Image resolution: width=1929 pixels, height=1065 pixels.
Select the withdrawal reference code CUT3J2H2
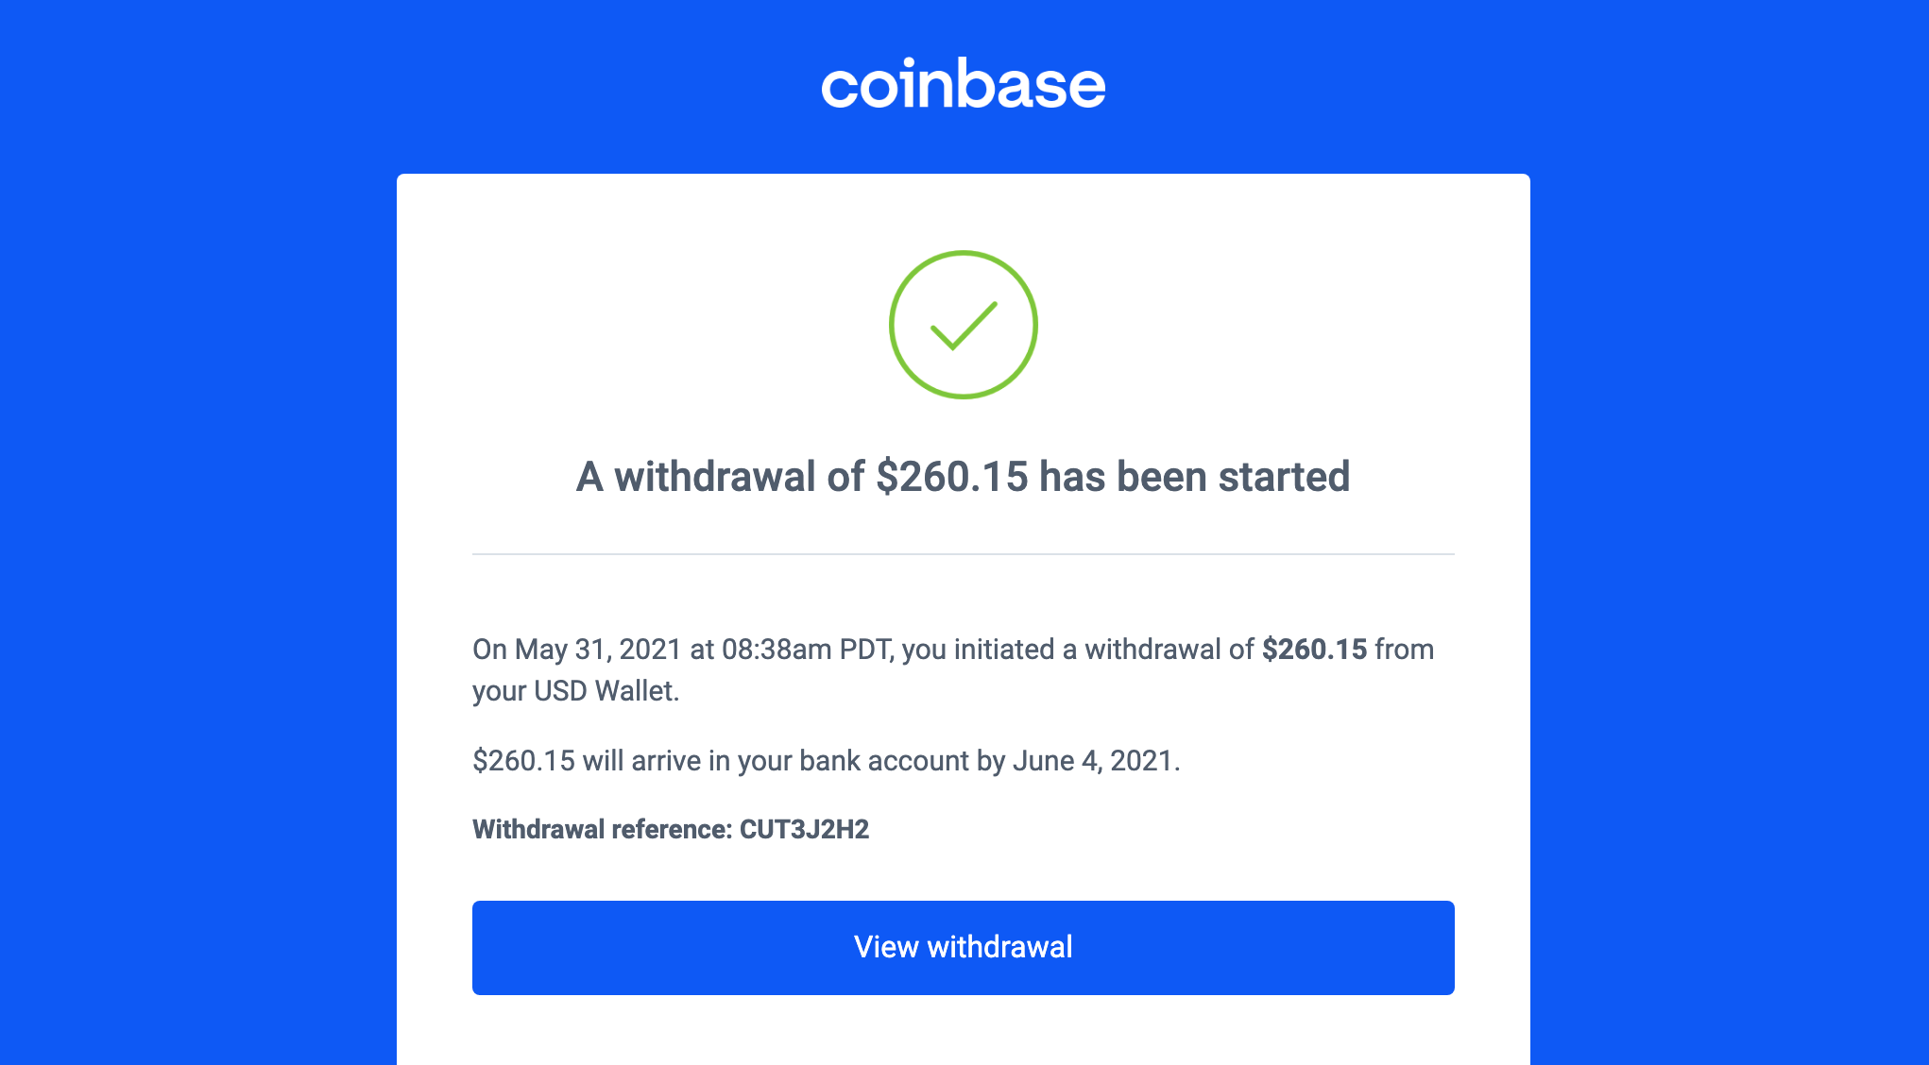pyautogui.click(x=804, y=829)
